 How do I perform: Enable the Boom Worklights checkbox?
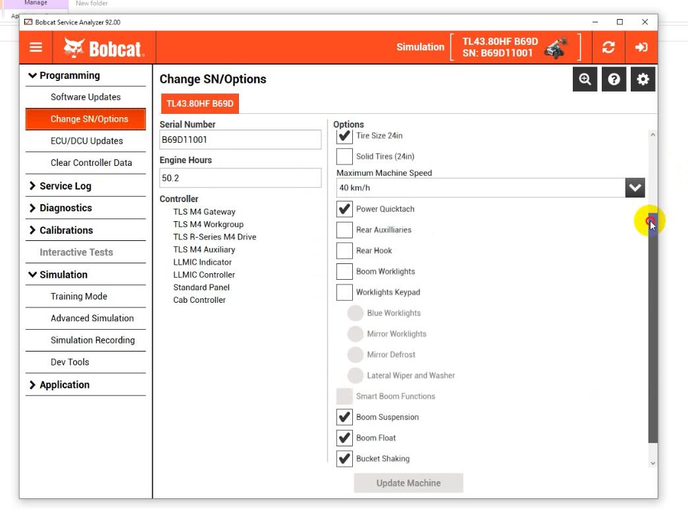(x=344, y=271)
